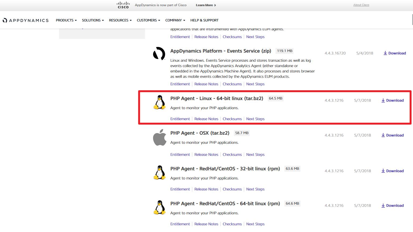Open Release Notes for RedHat/CentOS 32-bit rpm
The width and height of the screenshot is (413, 232).
click(206, 189)
